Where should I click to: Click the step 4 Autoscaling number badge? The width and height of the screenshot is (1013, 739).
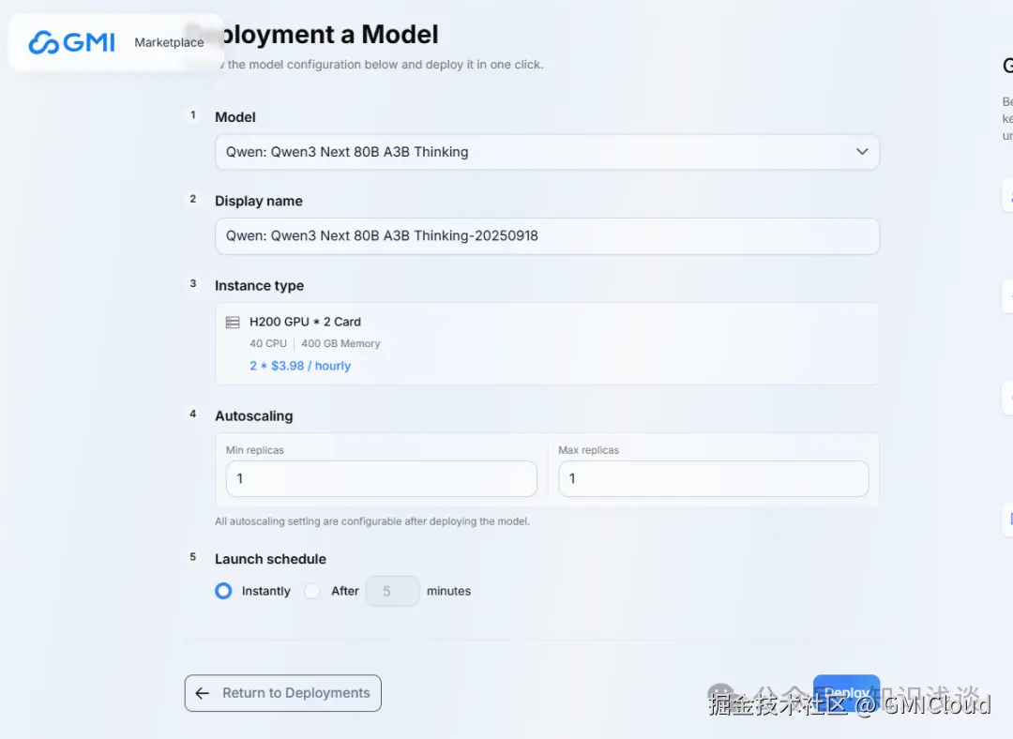[x=193, y=414]
